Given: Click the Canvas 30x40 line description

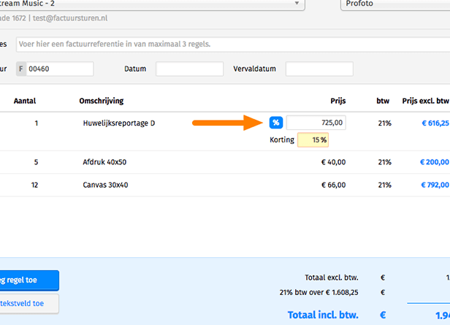Looking at the screenshot, I should 105,186.
